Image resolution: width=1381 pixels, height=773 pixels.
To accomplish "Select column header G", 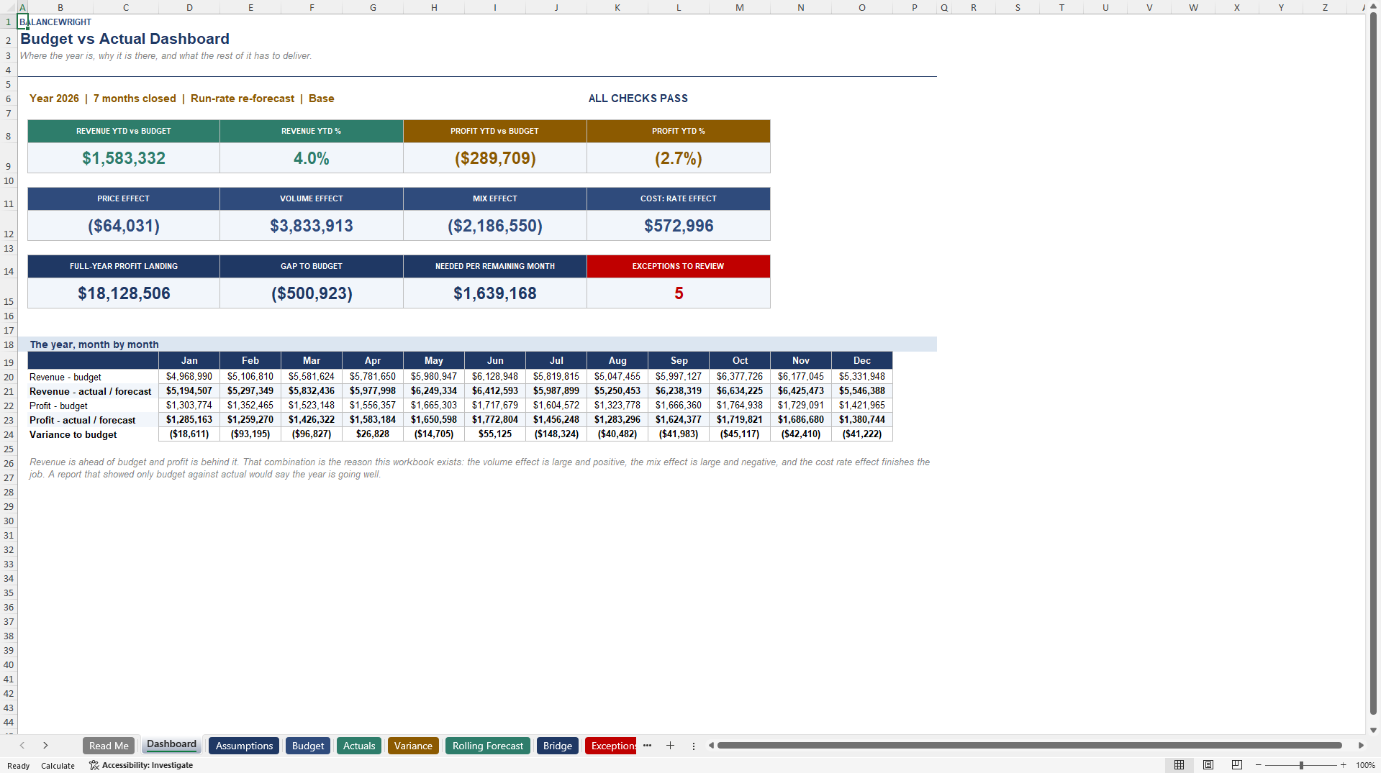I will pyautogui.click(x=373, y=7).
